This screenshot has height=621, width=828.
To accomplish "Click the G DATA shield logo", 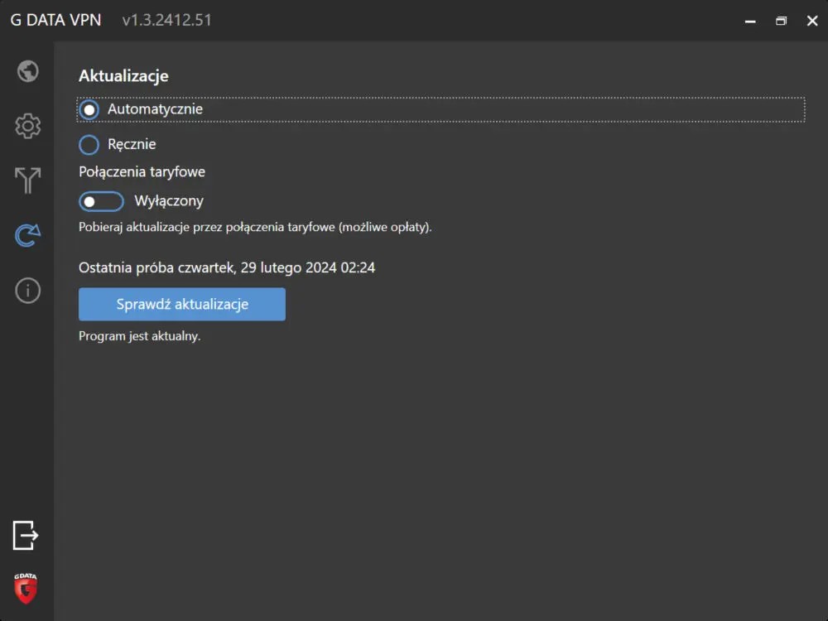I will pyautogui.click(x=26, y=588).
